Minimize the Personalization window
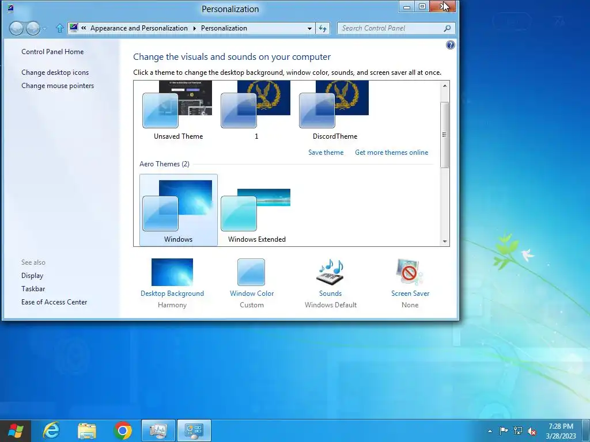Viewport: 590px width, 442px height. (406, 6)
